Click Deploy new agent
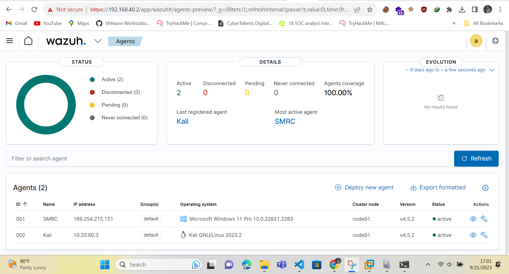 364,188
